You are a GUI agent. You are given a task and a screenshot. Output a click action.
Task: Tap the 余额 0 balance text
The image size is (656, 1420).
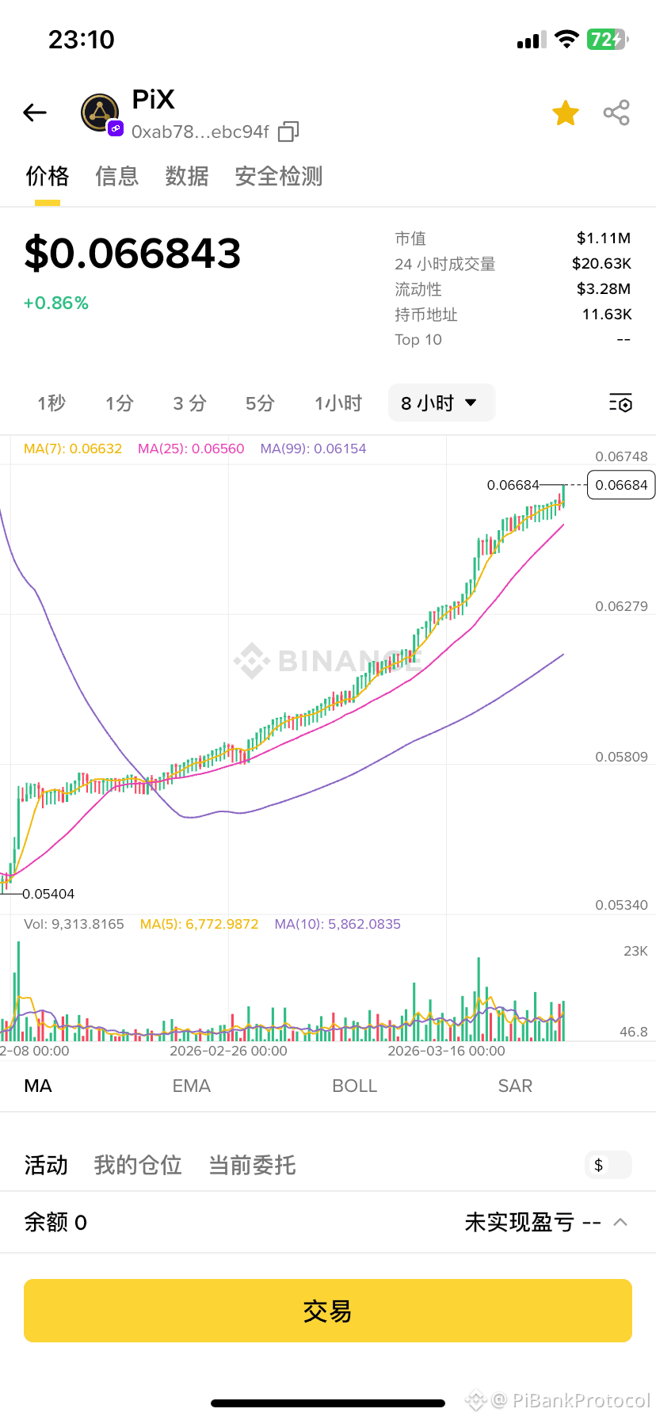[x=55, y=1222]
